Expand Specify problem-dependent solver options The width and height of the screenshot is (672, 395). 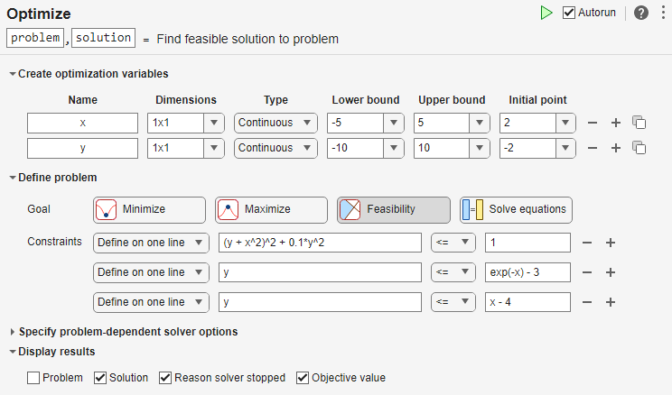(127, 331)
